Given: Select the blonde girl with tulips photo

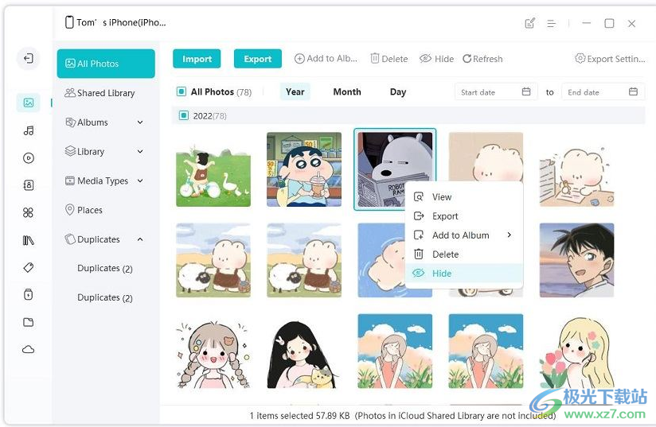Looking at the screenshot, I should tap(576, 352).
